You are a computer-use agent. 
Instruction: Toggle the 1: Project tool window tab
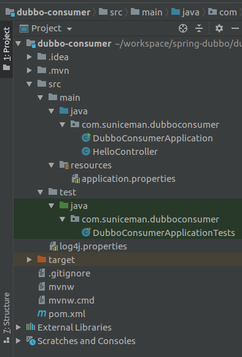(x=6, y=49)
